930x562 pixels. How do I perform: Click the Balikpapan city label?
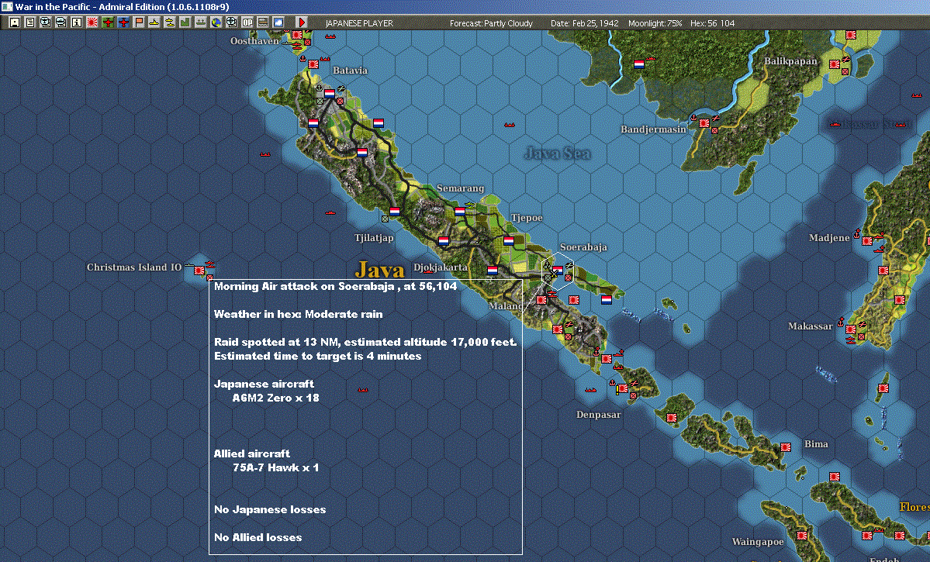point(790,61)
